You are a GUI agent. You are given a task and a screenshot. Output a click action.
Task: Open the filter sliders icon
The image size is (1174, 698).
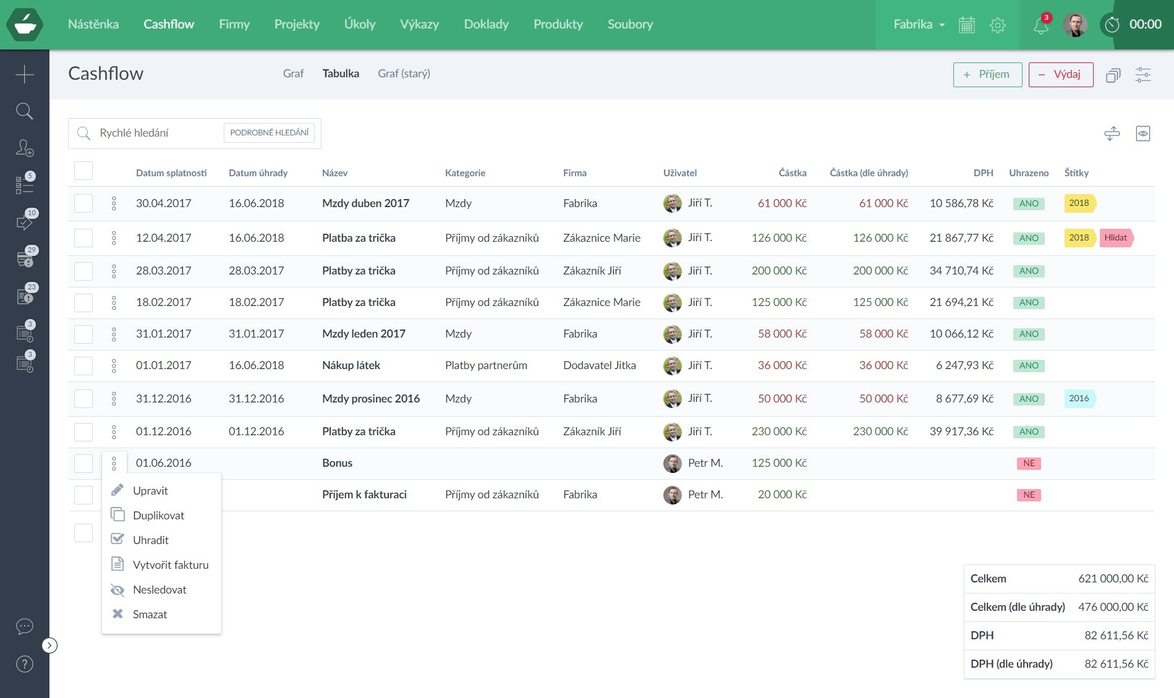pos(1142,75)
